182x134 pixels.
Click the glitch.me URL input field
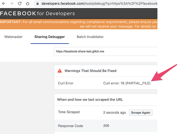coord(105,51)
